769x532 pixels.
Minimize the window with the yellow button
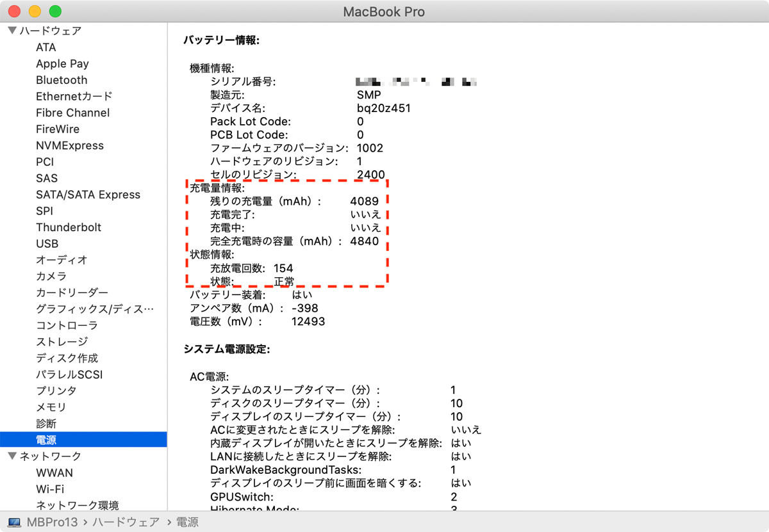pos(35,12)
